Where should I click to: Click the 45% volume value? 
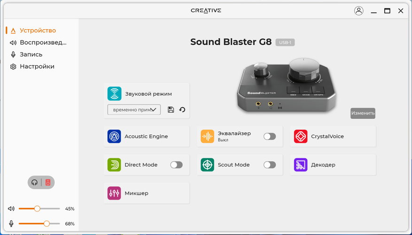click(x=70, y=209)
